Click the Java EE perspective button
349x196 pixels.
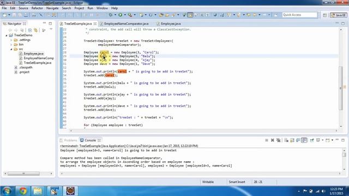tap(338, 15)
